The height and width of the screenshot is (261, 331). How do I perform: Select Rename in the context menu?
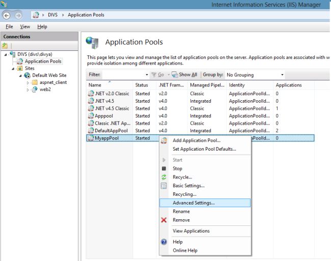(205, 212)
